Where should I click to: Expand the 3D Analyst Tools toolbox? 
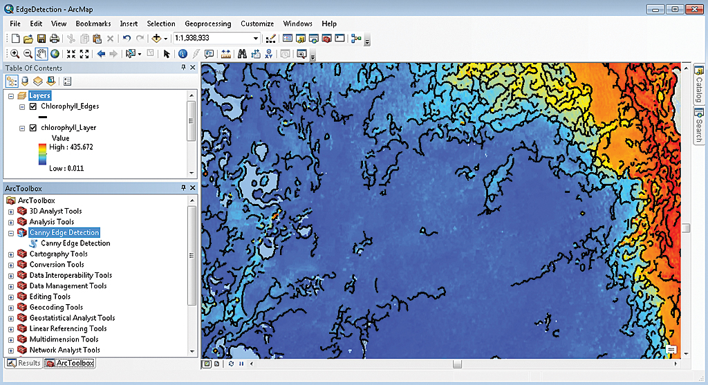tap(11, 212)
